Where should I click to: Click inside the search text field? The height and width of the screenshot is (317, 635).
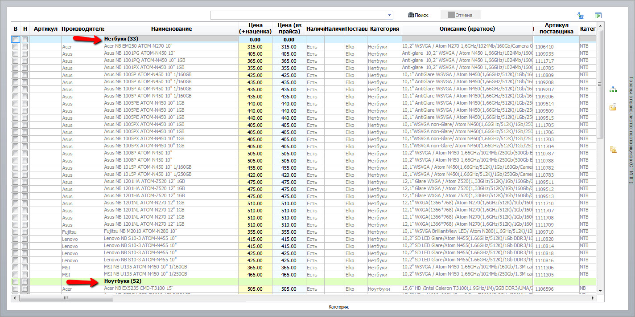click(x=298, y=16)
